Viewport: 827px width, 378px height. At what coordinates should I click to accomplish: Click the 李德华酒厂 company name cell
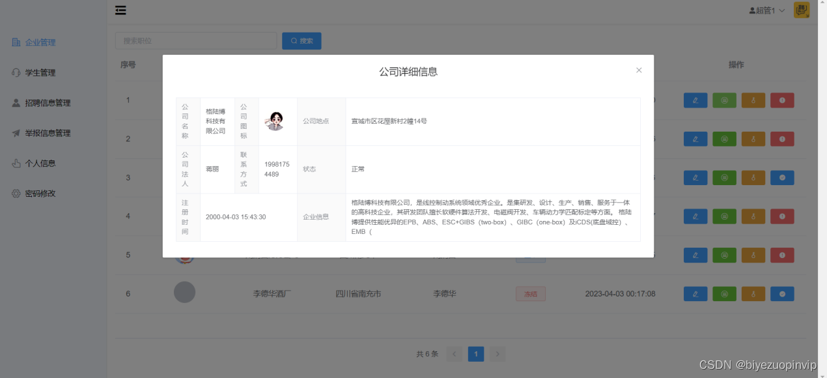pyautogui.click(x=272, y=294)
